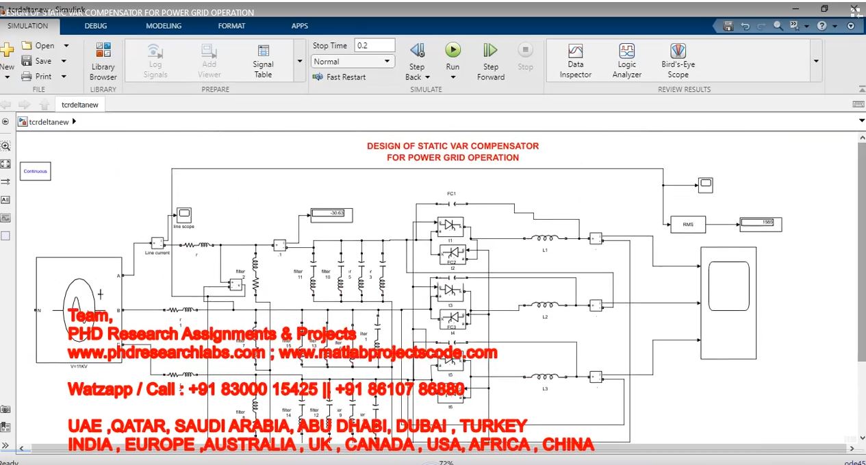Expand the Prepare gallery dropdown
866x465 pixels.
[300, 61]
